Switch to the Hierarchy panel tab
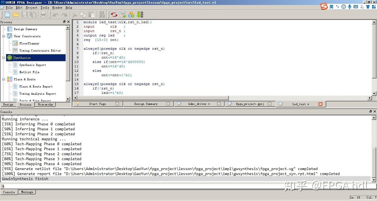Image resolution: width=377 pixels, height=201 pixels. point(45,105)
